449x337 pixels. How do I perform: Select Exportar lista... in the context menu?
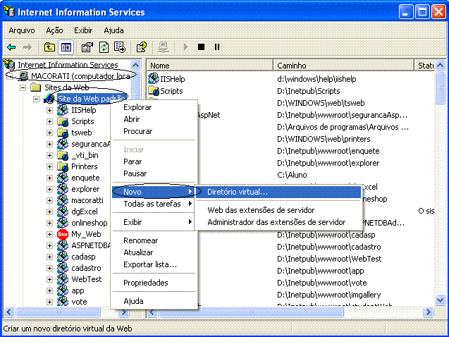pyautogui.click(x=154, y=264)
